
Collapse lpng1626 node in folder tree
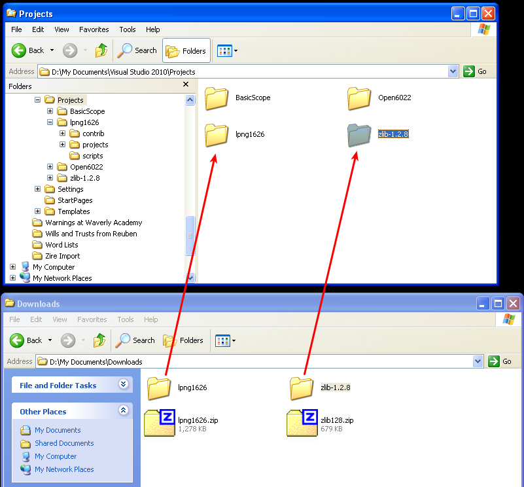pos(50,122)
